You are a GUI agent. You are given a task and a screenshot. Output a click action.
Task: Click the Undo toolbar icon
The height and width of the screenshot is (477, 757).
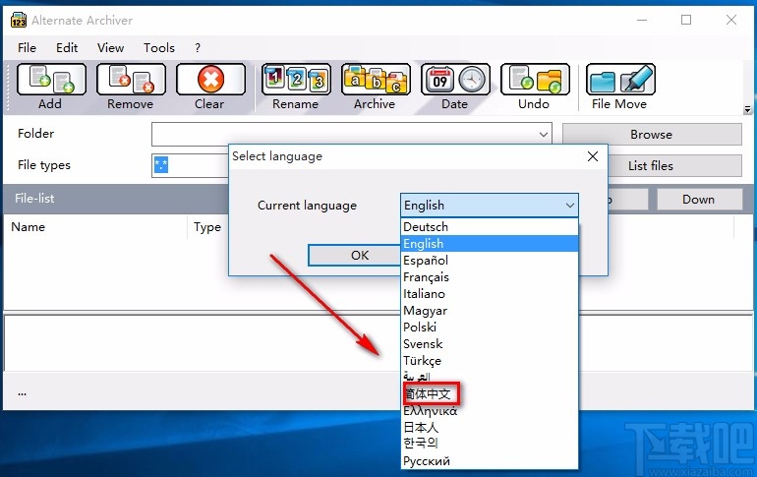click(x=535, y=80)
